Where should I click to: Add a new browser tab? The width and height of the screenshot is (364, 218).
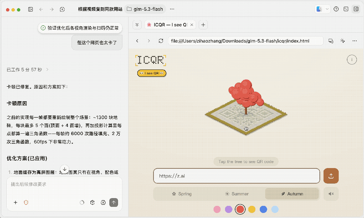pyautogui.click(x=203, y=25)
